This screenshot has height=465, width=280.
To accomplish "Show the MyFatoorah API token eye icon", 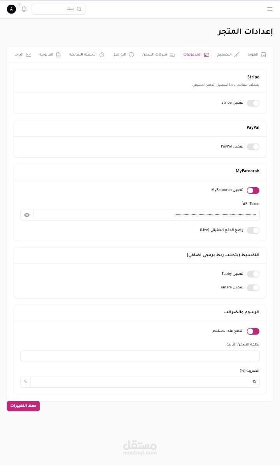I will click(x=27, y=215).
